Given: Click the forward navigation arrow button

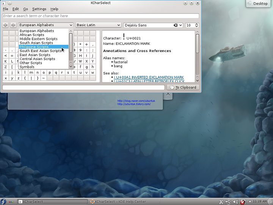Looking at the screenshot, I should pos(13,25).
